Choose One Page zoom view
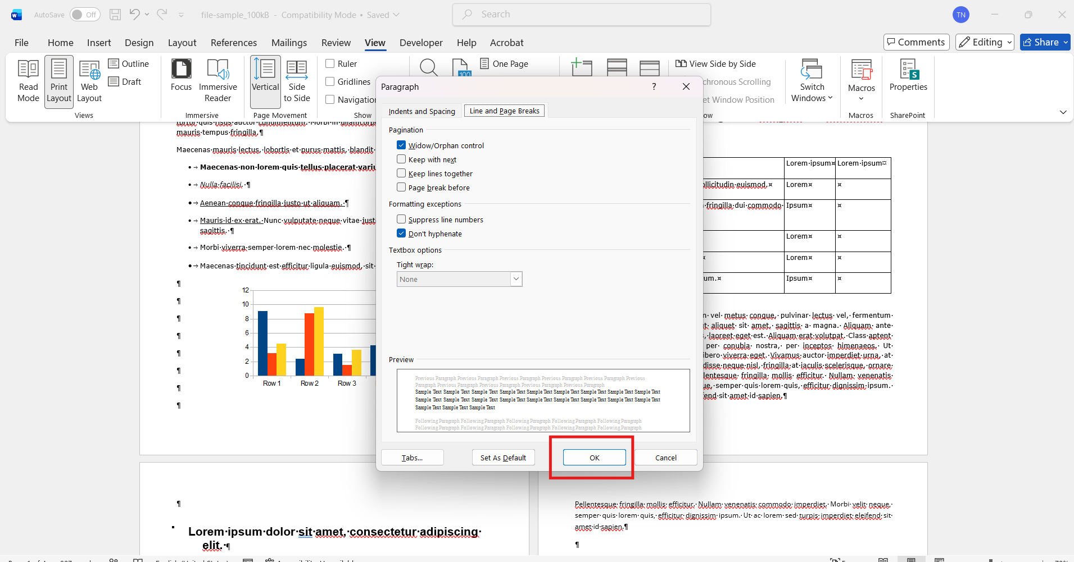Screen dimensions: 1074x562 coord(504,64)
